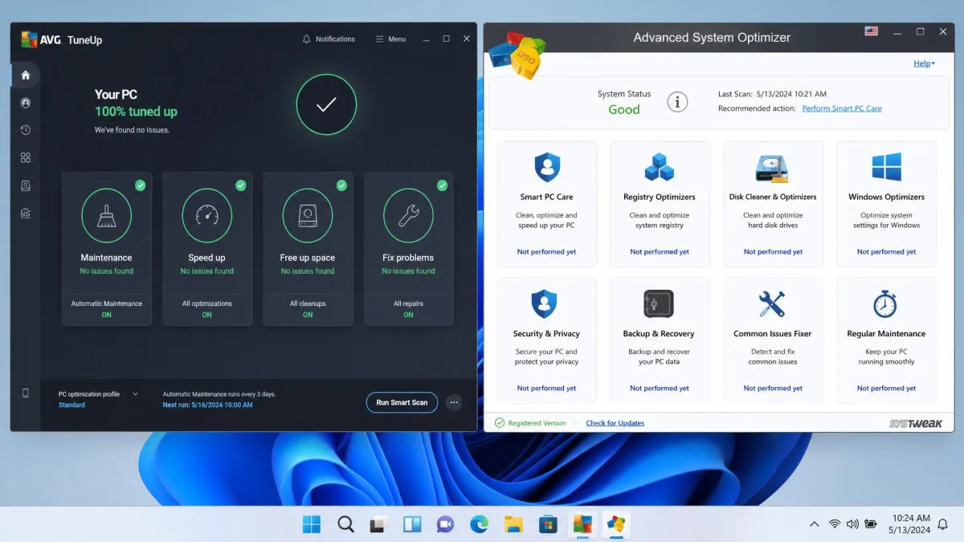
Task: Click the Run Smart Scan button
Action: click(x=402, y=402)
